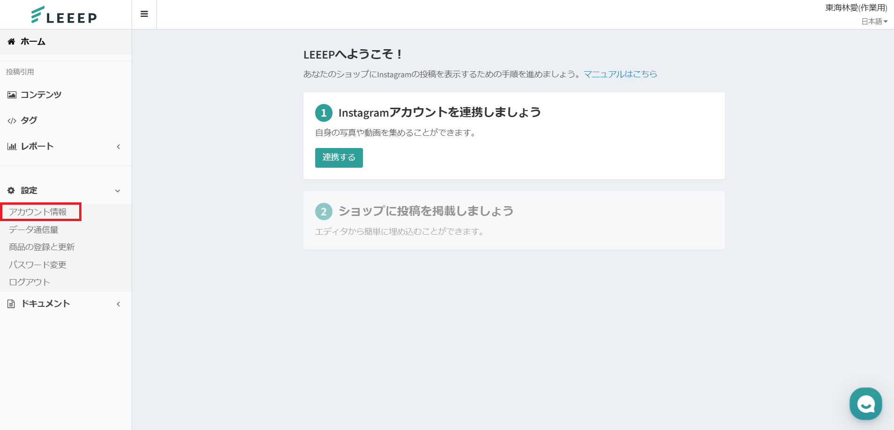Screen dimensions: 894x430
Task: Click the gear icon beside 設定
Action: point(11,191)
